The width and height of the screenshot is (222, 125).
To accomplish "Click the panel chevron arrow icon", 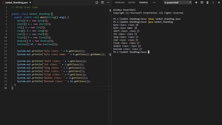I will (x=213, y=2).
